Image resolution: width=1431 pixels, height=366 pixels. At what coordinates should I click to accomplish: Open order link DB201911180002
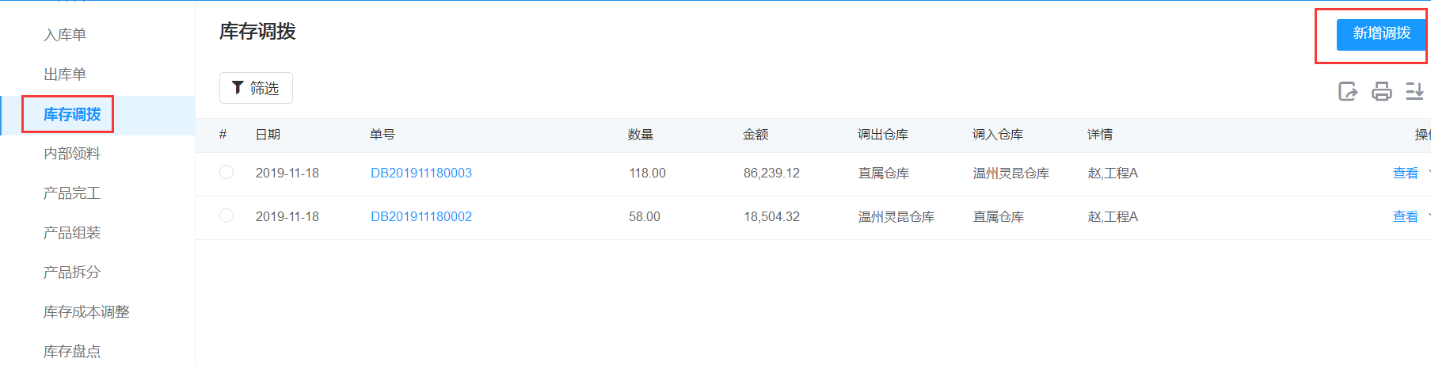click(x=421, y=216)
